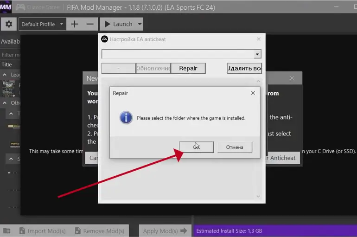Screen dimensions: 357x237
Task: Open the Launch options dropdown arrow
Action: pyautogui.click(x=140, y=24)
